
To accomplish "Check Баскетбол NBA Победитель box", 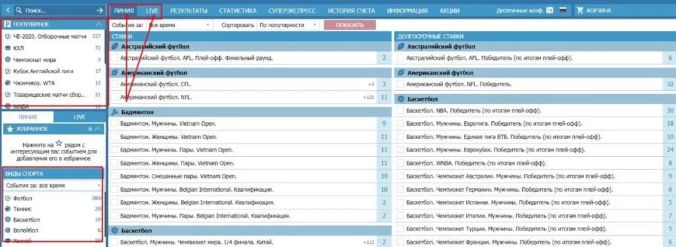I will click(401, 111).
